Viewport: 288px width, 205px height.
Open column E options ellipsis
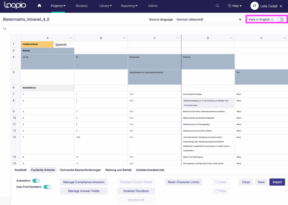[x=285, y=38]
